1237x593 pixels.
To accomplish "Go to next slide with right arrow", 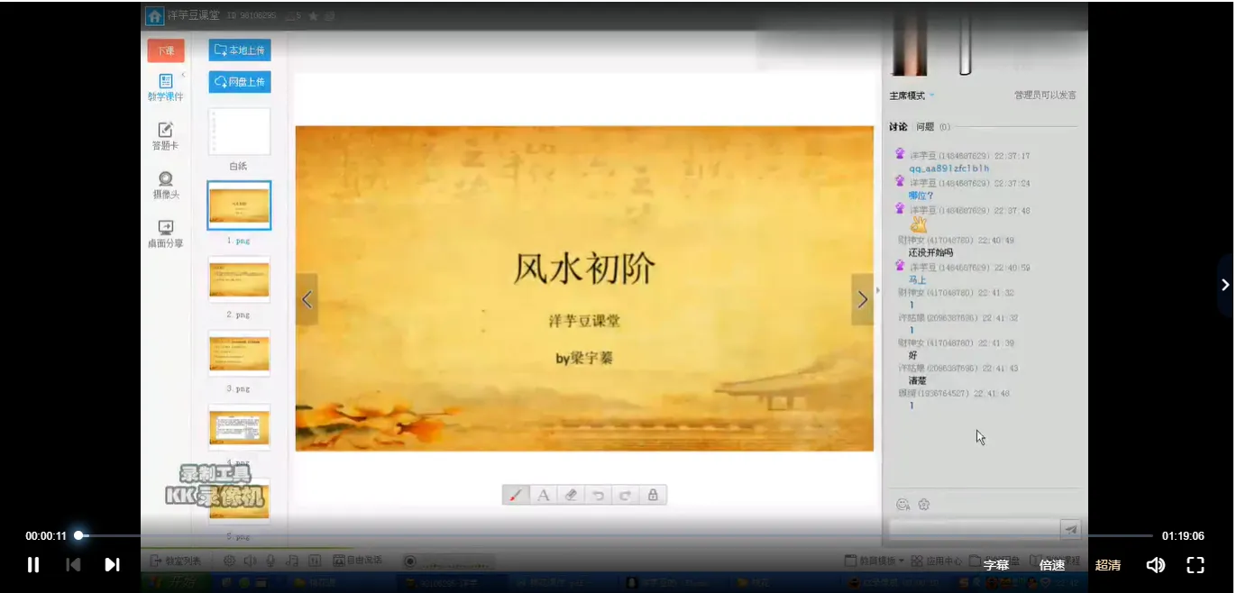I will [862, 299].
